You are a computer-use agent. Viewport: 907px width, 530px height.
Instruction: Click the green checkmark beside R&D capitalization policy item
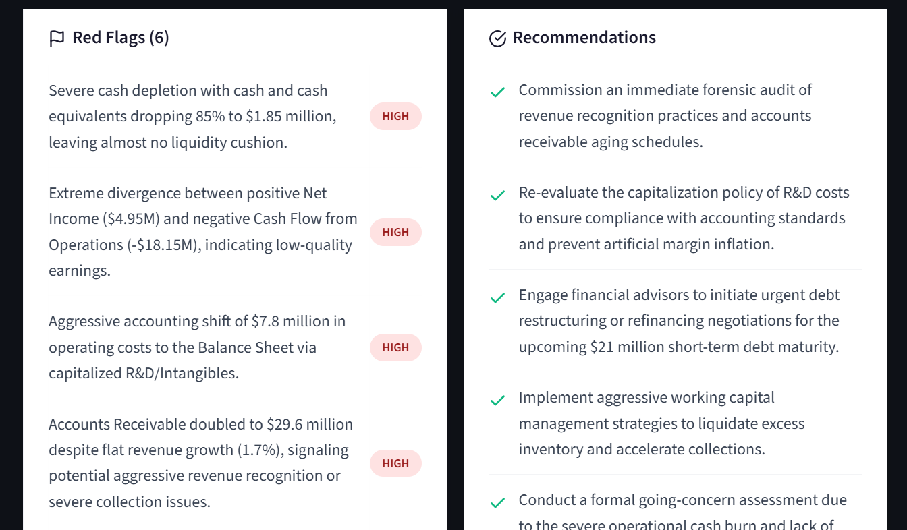497,196
